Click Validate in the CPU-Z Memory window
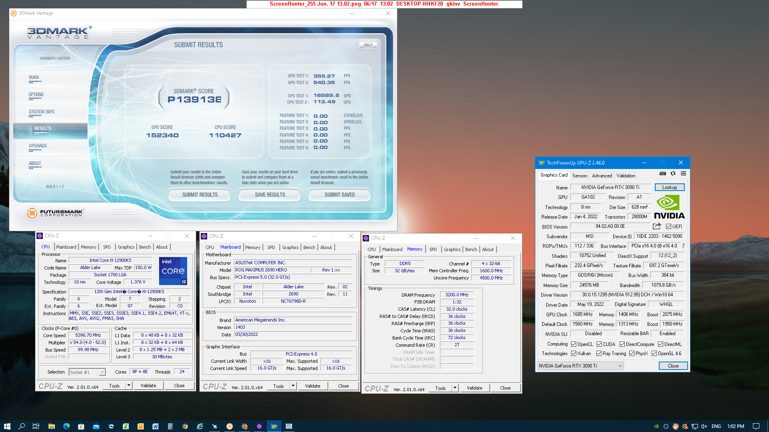Image resolution: width=769 pixels, height=432 pixels. click(x=474, y=388)
